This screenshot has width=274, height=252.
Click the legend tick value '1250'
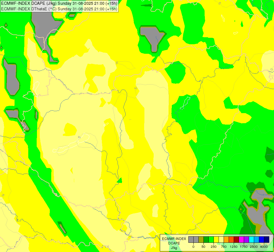pos(234,247)
